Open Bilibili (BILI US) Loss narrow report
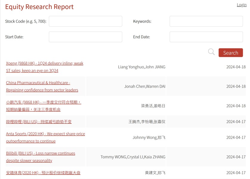 41,157
